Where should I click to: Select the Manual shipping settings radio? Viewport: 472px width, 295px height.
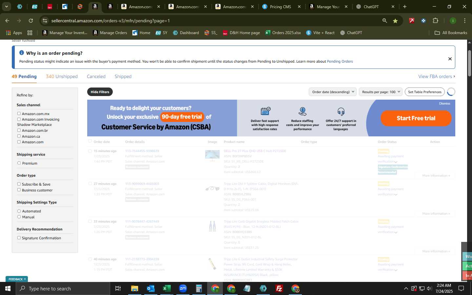coord(19,217)
